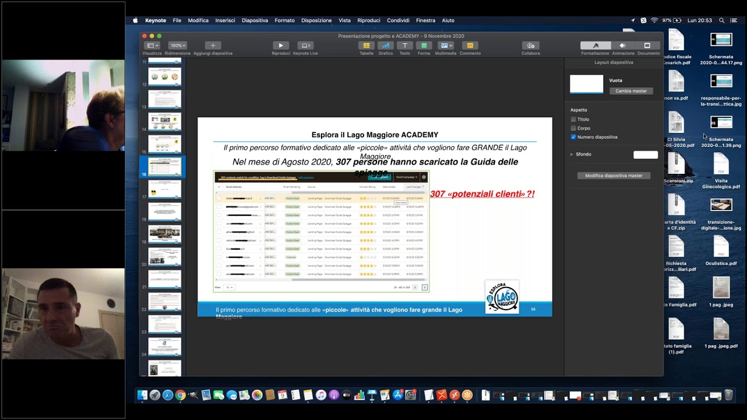This screenshot has width=747, height=420.
Task: Open Notification Center list icon
Action: [735, 20]
